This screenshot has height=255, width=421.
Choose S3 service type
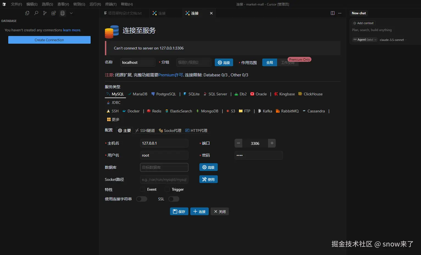tap(231, 111)
